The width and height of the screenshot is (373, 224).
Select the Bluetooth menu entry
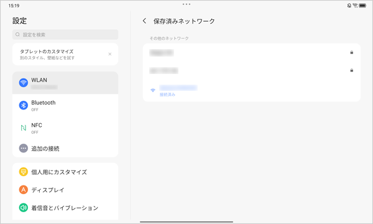(x=65, y=105)
